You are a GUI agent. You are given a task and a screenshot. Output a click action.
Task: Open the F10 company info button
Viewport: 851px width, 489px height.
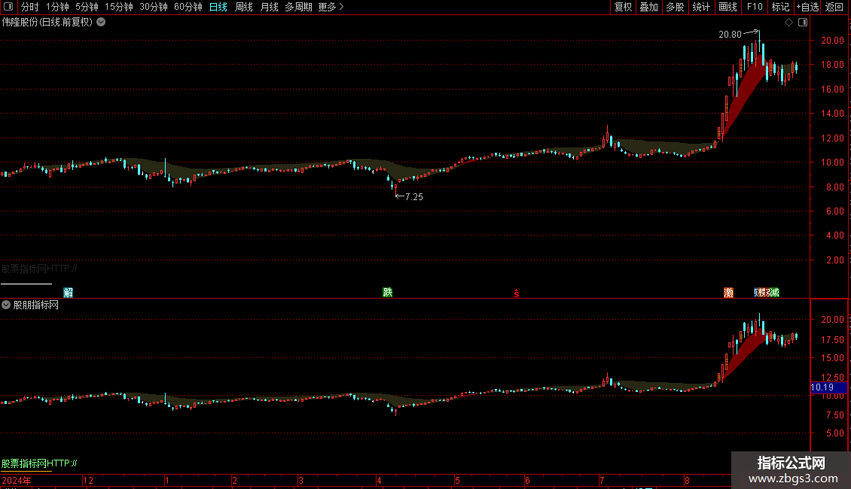pos(755,7)
